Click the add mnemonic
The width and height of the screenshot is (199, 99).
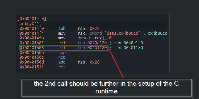pos(62,62)
